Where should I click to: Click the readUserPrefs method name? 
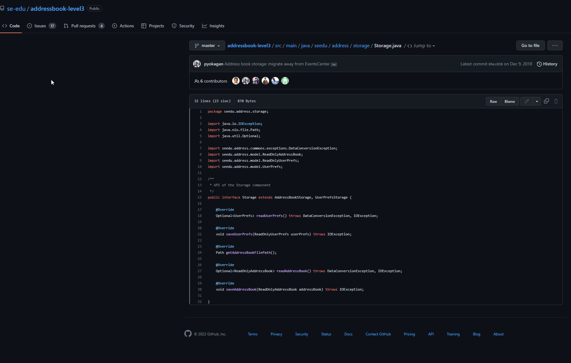[269, 216]
